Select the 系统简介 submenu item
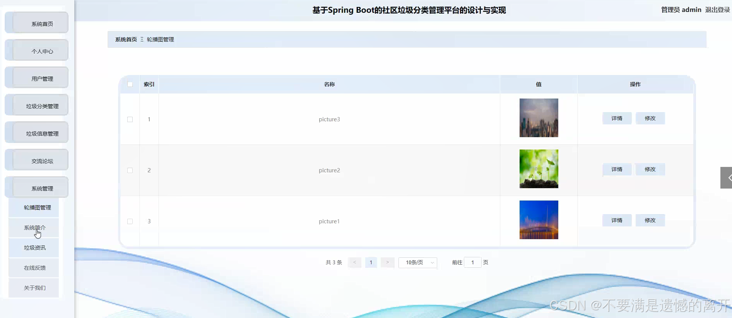Screen dimensions: 732x318 click(34, 228)
